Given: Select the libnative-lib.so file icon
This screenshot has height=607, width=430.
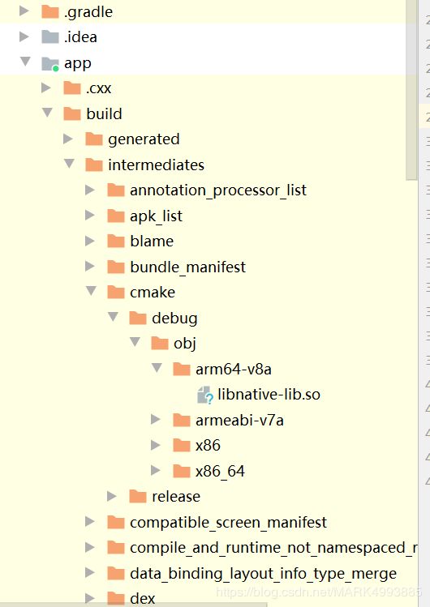Looking at the screenshot, I should pos(205,395).
